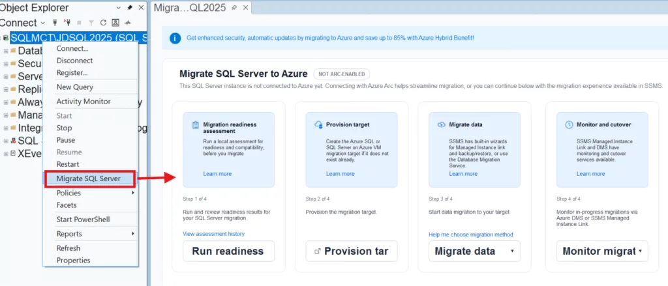668x286 pixels.
Task: Open the Help me choose migration method link
Action: click(471, 235)
